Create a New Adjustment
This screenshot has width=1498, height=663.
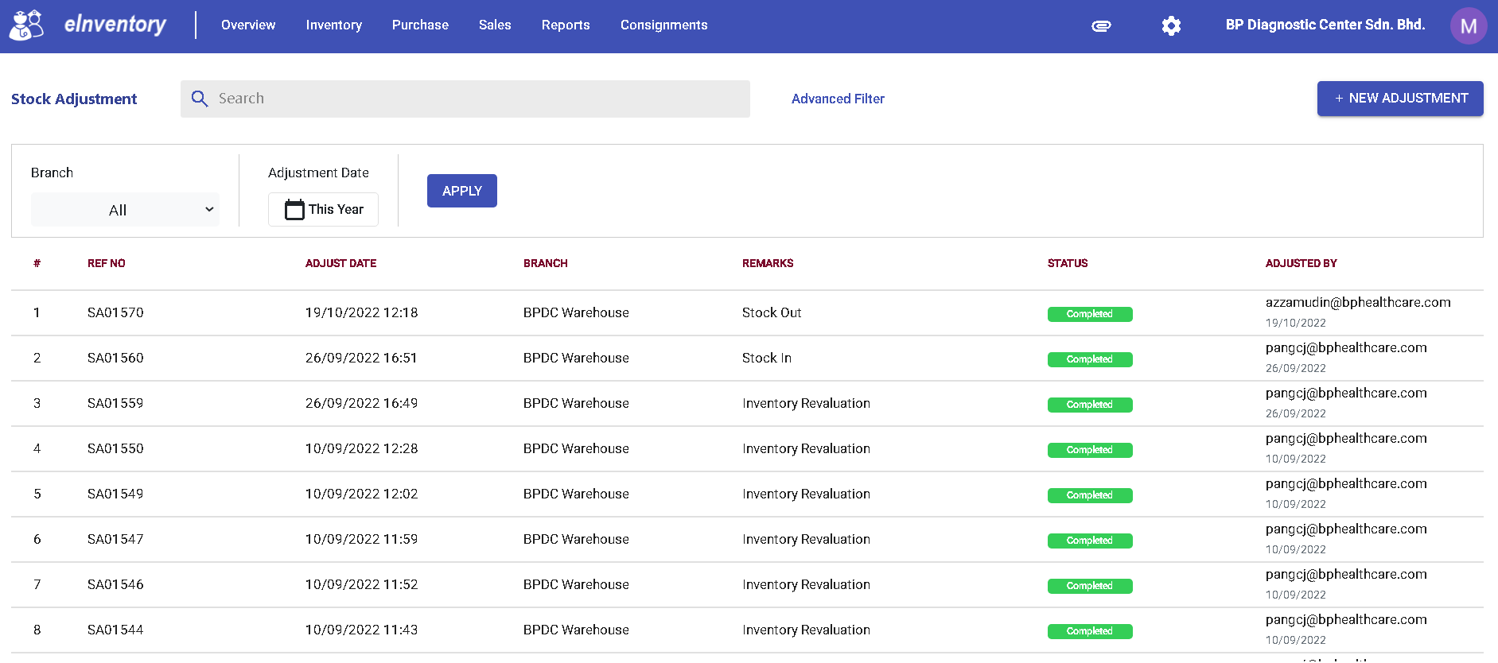(x=1400, y=99)
